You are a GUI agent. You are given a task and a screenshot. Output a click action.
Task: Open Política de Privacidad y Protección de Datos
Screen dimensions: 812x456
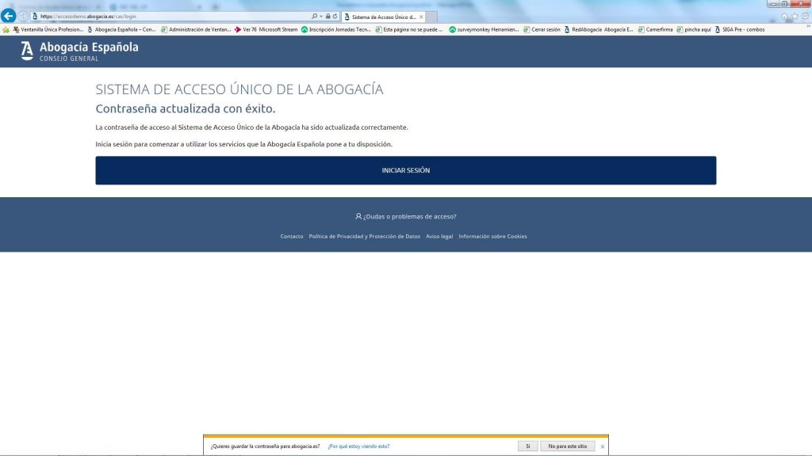(x=365, y=236)
